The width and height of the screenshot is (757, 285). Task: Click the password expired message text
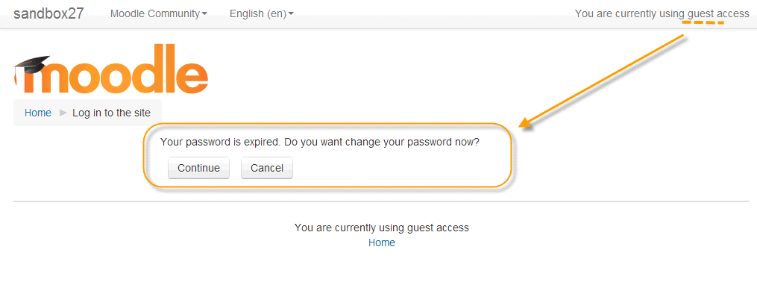(320, 142)
